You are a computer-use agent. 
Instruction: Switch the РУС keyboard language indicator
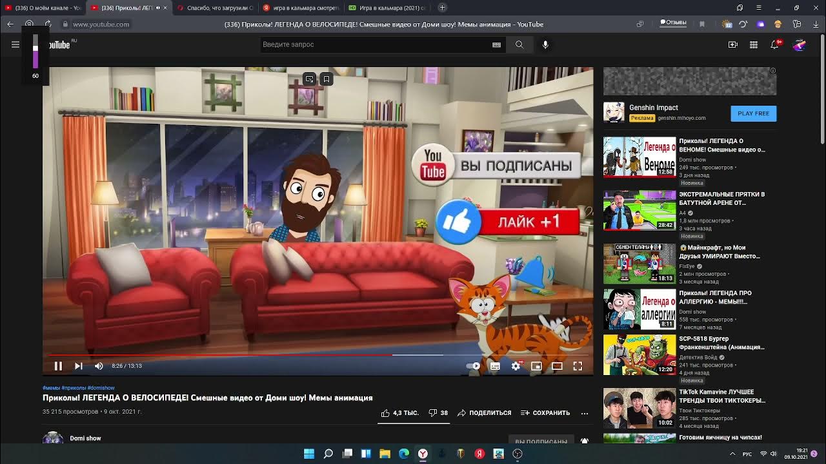tap(747, 454)
